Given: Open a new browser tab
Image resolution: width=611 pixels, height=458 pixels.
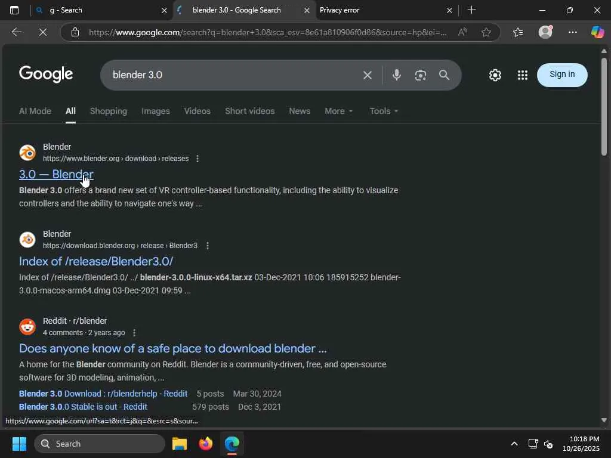Looking at the screenshot, I should coord(471,10).
